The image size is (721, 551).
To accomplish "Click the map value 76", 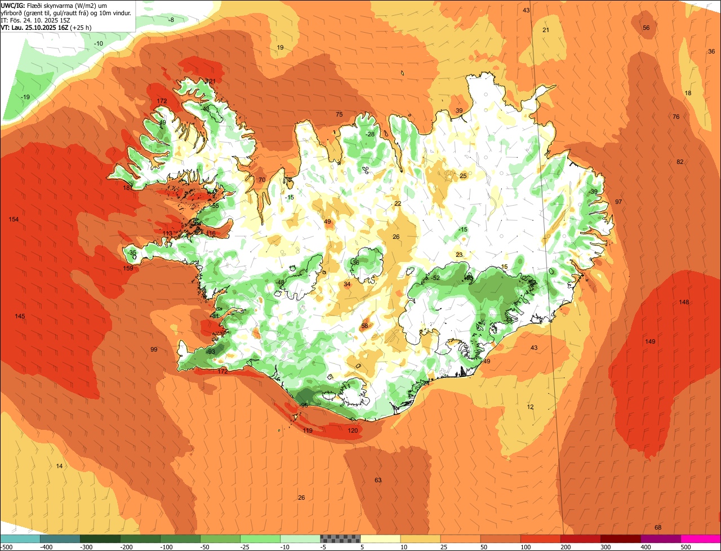I will 676,117.
